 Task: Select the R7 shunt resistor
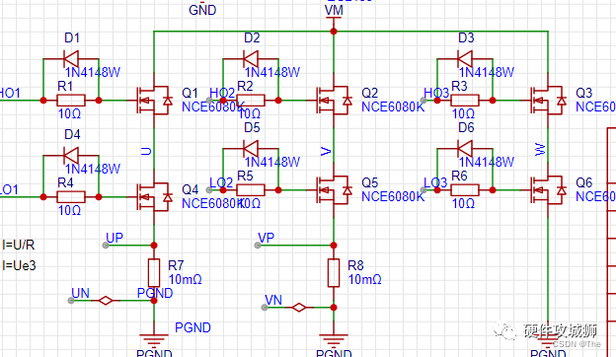154,272
